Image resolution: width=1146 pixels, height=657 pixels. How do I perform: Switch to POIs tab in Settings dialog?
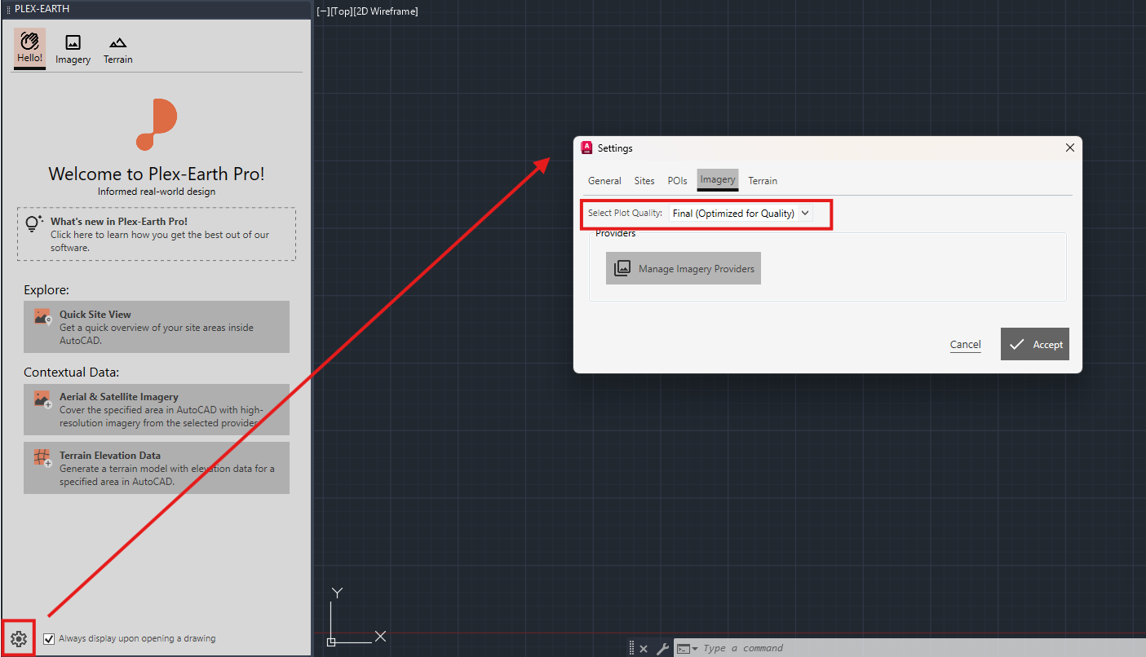677,181
